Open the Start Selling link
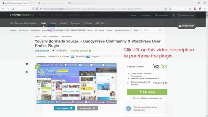This screenshot has width=208, height=117. click(x=146, y=15)
